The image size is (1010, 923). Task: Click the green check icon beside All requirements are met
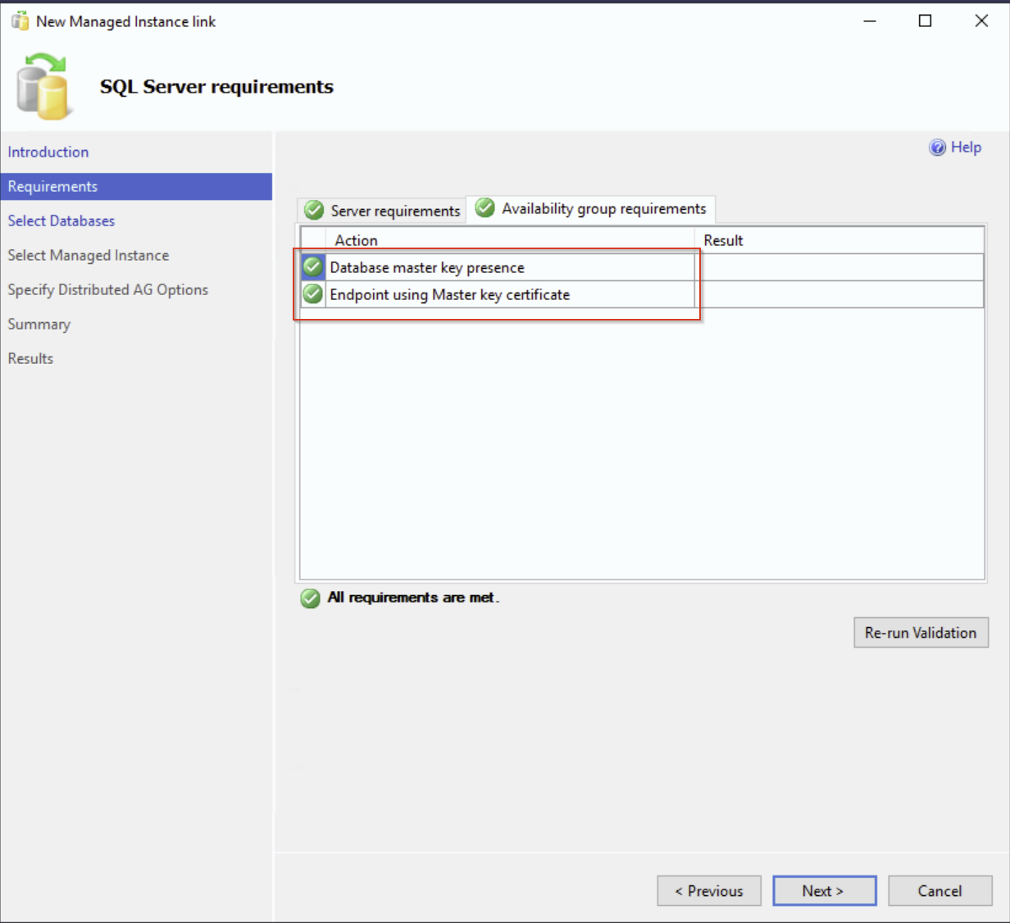[310, 598]
